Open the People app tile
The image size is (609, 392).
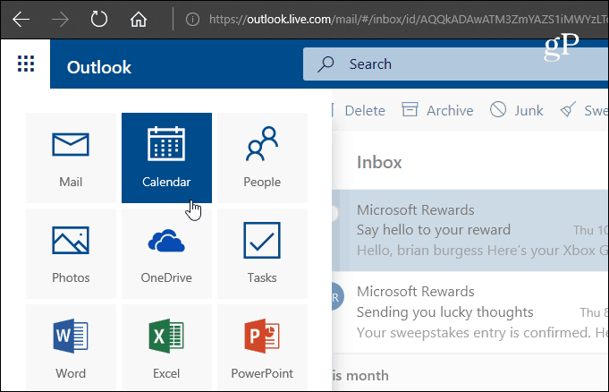[x=262, y=158]
